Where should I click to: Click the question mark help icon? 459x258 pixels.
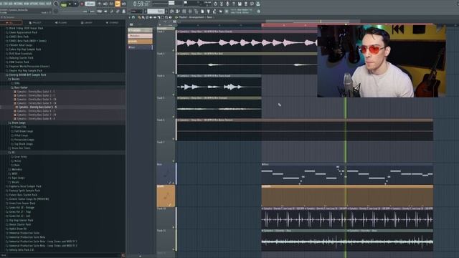[x=234, y=4]
